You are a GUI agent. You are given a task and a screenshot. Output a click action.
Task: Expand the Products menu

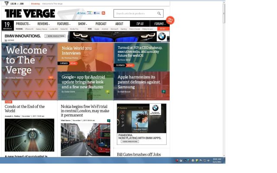(x=23, y=24)
